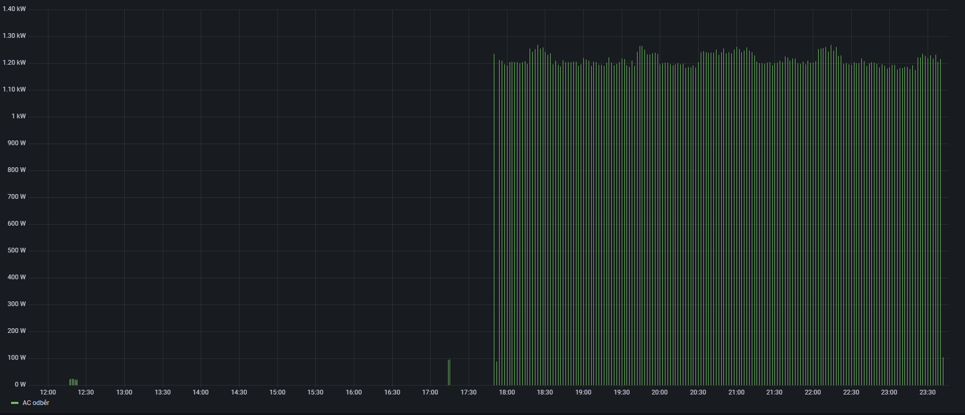Screen dimensions: 965x415
Task: Click the 12:30 time axis label
Action: click(x=86, y=392)
